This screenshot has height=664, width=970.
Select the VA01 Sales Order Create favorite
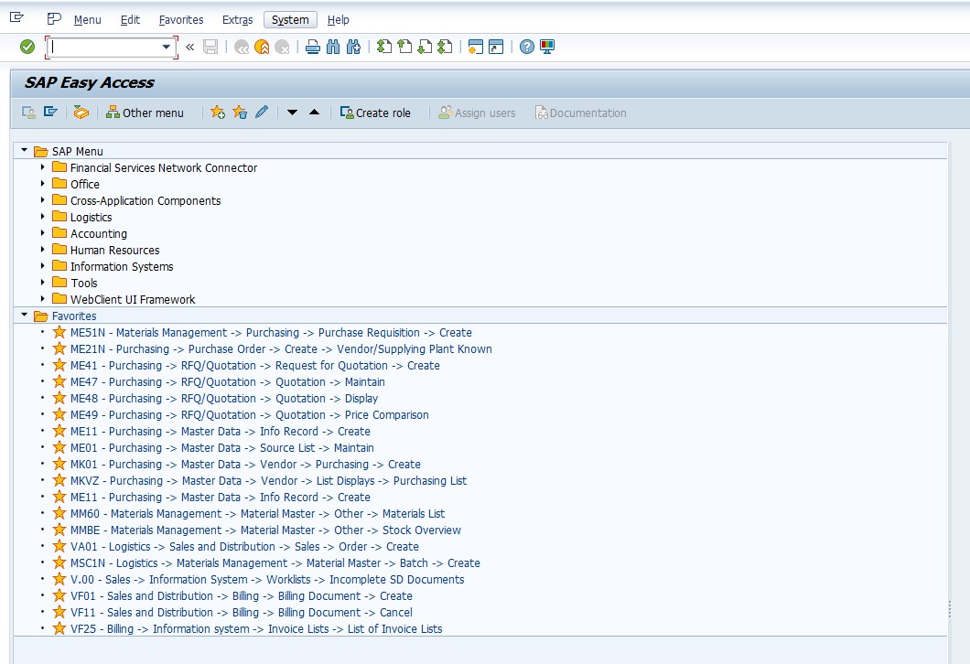(x=244, y=547)
